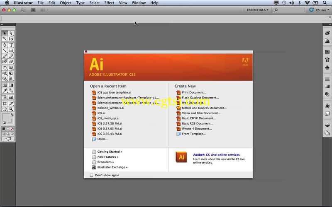Viewport: 332px width, 207px height.
Task: Check the Don't show again checkbox
Action: click(x=91, y=175)
